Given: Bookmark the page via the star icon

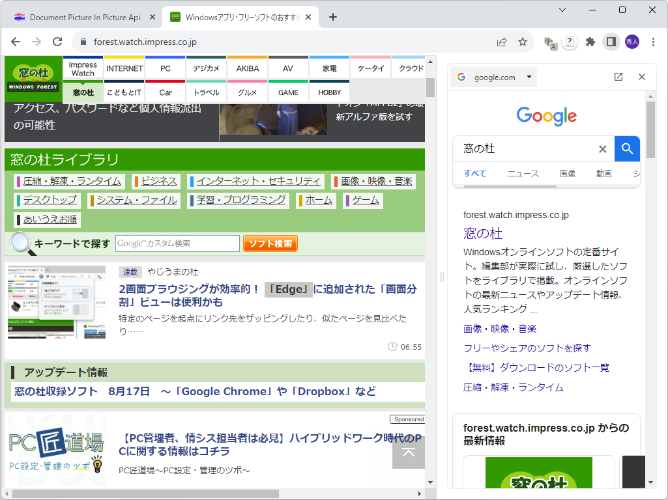Looking at the screenshot, I should pyautogui.click(x=523, y=42).
